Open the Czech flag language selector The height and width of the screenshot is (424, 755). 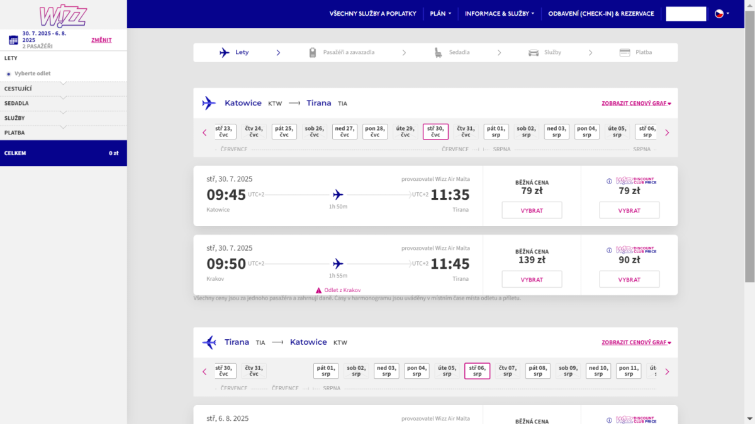tap(722, 14)
